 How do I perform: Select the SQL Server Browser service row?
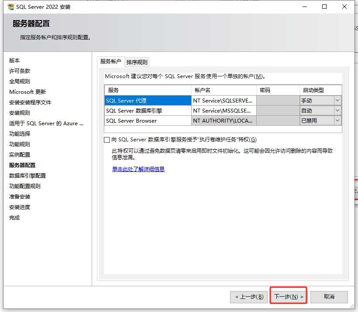(148, 120)
